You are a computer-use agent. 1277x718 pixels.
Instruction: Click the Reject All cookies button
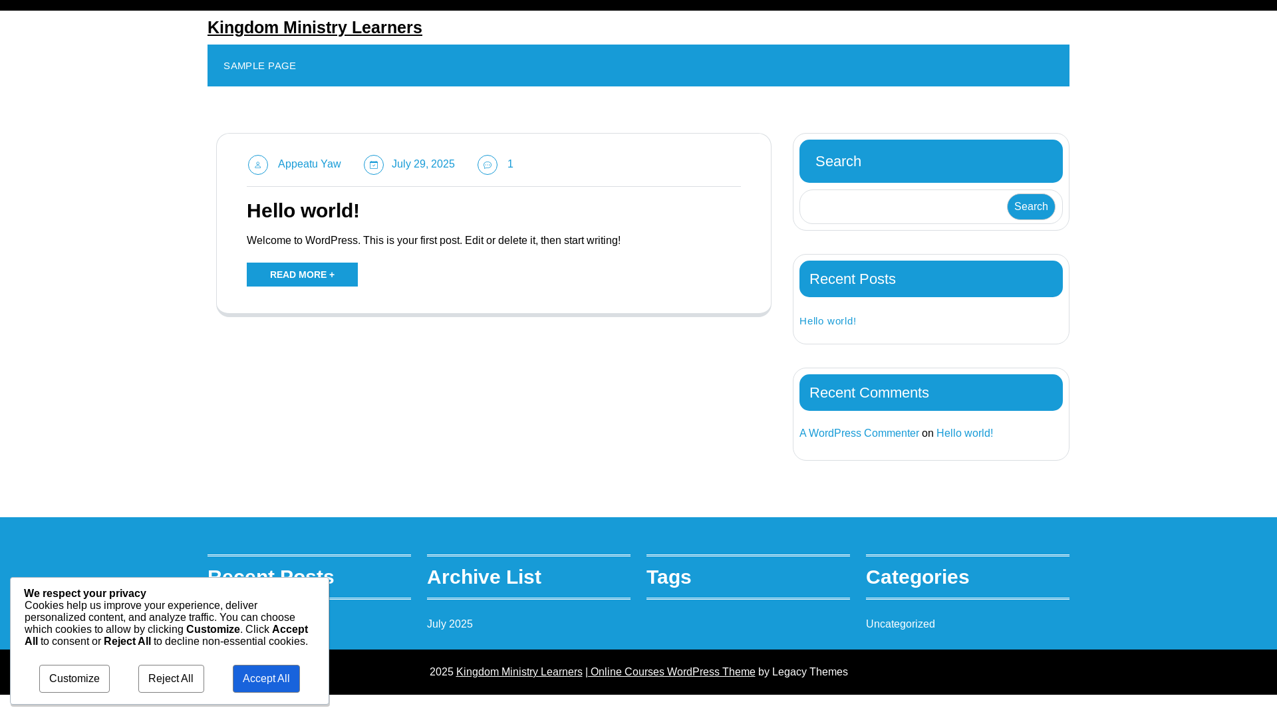(171, 679)
